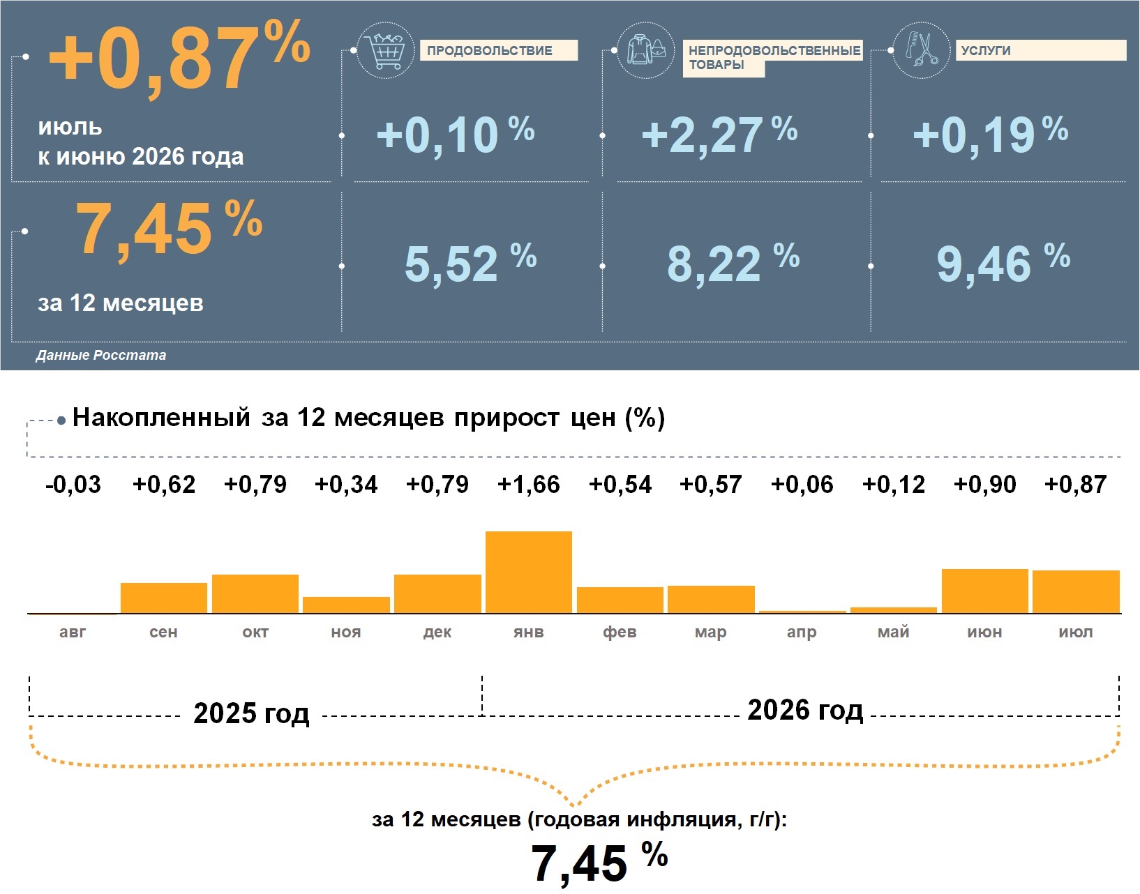The image size is (1140, 894).
Task: Select the hoodie and handbag icon
Action: (x=646, y=50)
